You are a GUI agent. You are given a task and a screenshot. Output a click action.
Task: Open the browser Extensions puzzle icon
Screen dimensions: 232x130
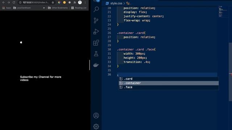coord(75,3)
